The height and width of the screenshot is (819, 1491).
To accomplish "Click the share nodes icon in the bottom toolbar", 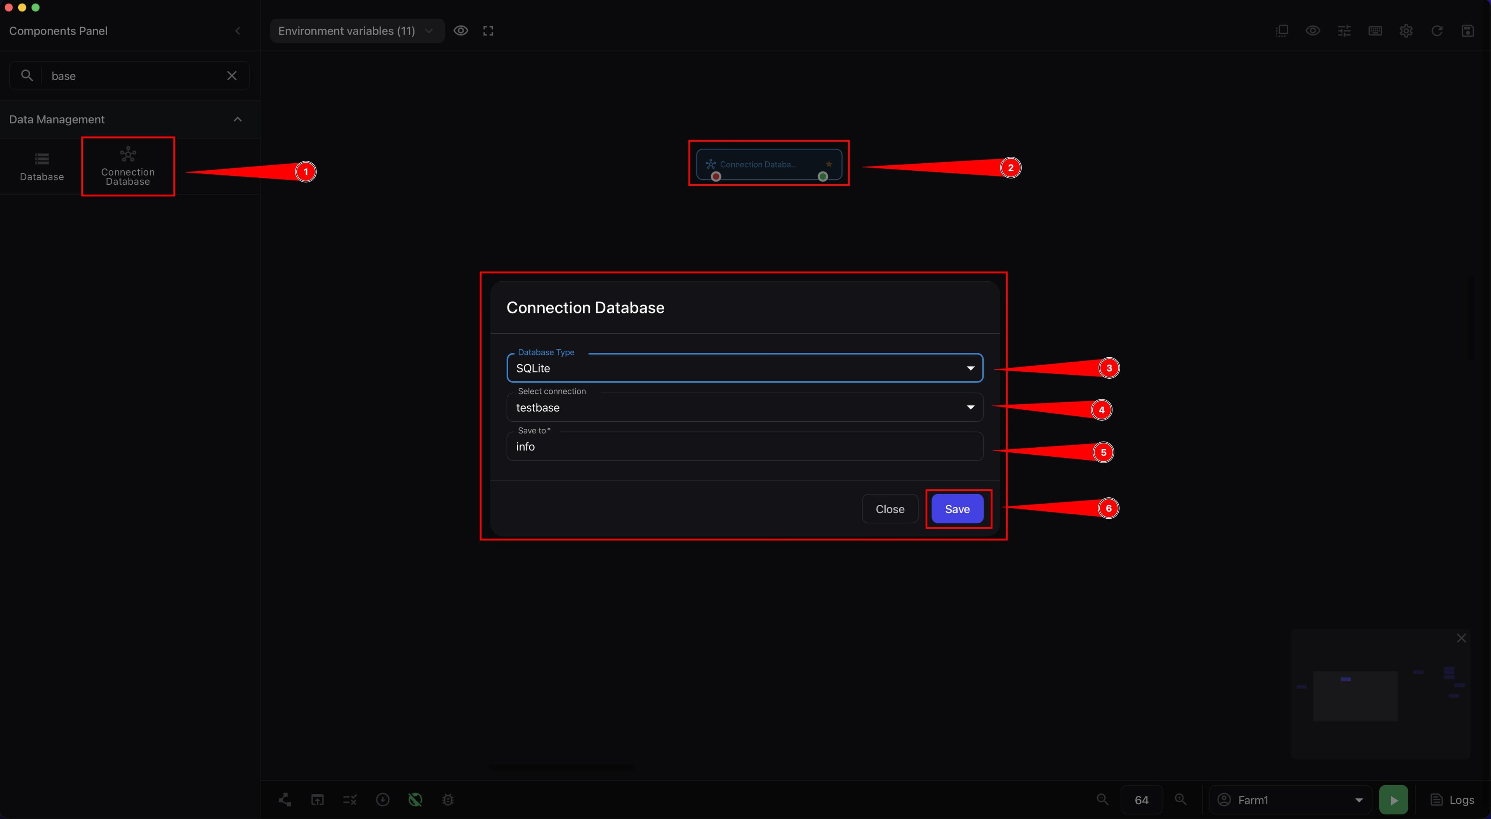I will coord(285,800).
